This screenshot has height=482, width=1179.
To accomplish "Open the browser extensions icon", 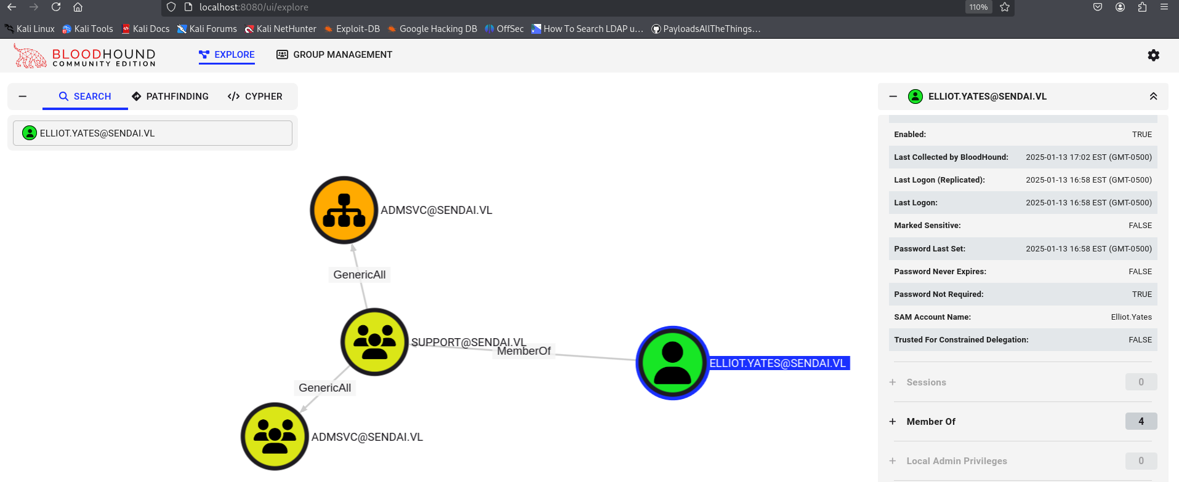I will tap(1142, 7).
